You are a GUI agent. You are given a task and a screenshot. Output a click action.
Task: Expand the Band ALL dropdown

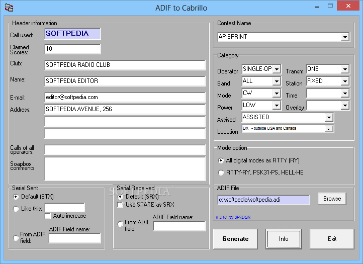pyautogui.click(x=277, y=81)
